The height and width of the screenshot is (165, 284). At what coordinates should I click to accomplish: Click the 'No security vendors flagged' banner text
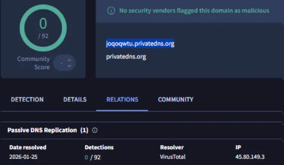click(194, 11)
